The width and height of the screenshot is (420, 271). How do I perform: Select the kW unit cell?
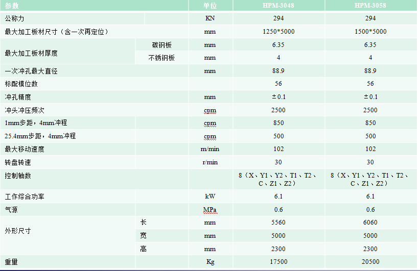(209, 196)
